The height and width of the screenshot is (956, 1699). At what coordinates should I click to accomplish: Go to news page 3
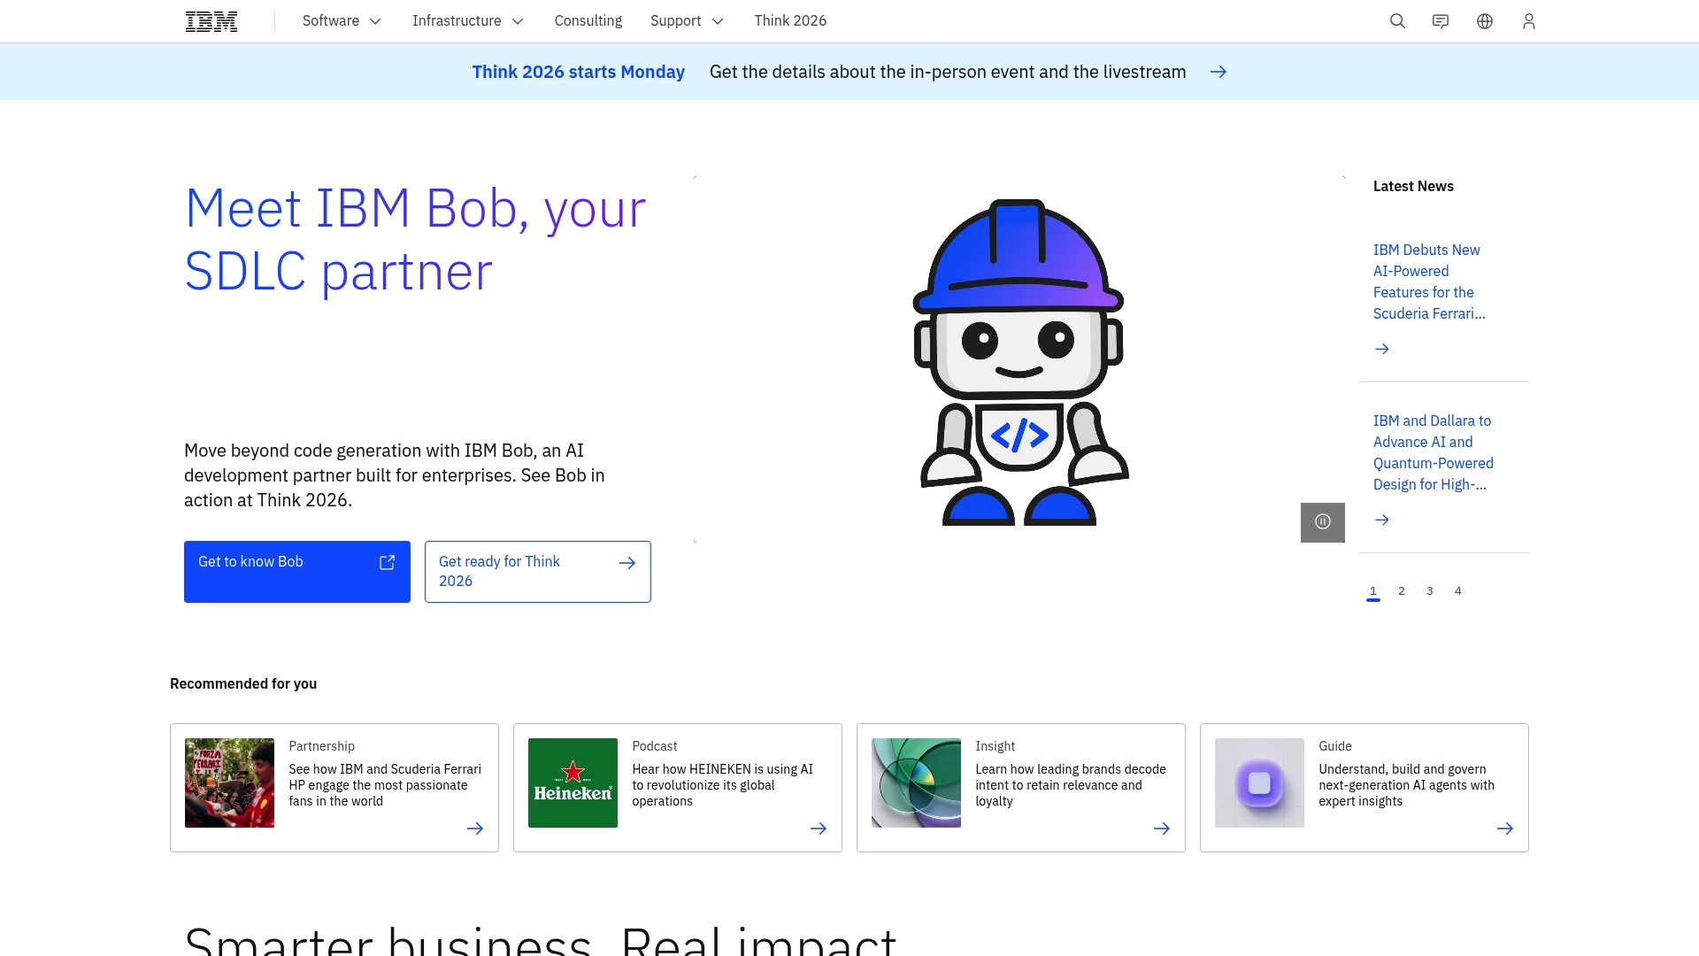tap(1430, 591)
